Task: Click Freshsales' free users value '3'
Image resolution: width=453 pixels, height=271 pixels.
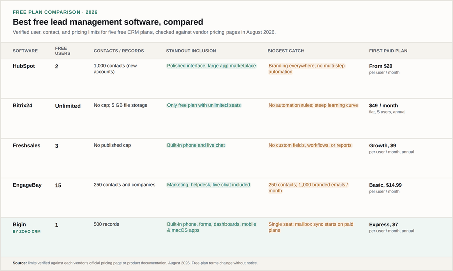Action: pos(56,146)
